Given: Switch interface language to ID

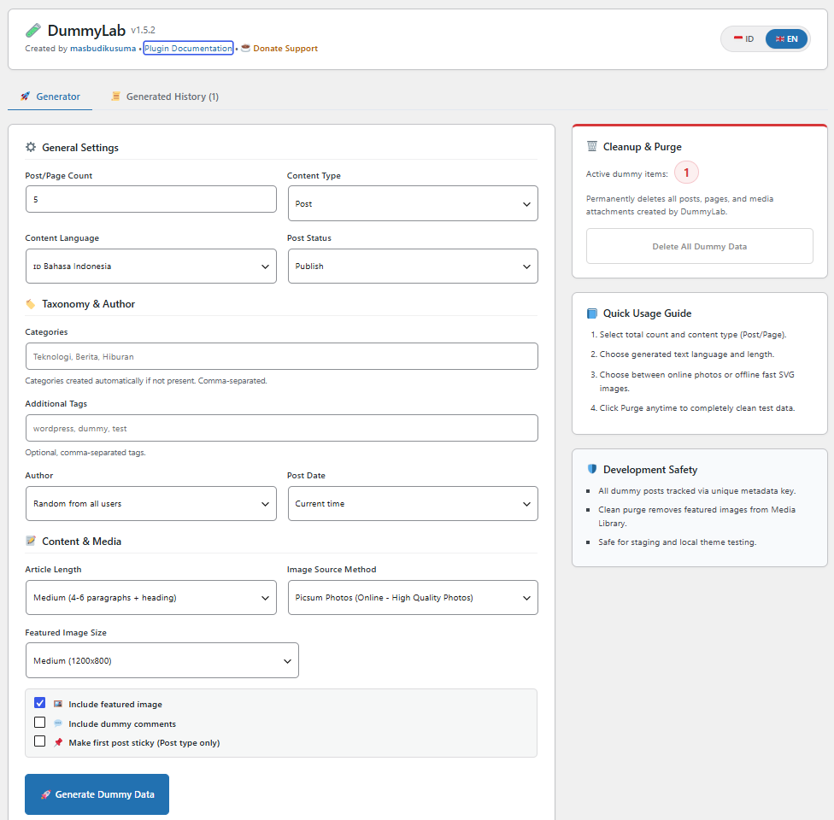Looking at the screenshot, I should click(744, 38).
